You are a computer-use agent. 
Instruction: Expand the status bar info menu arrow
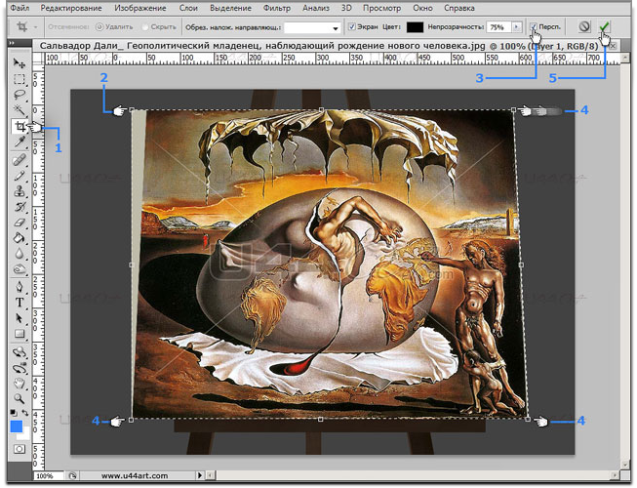(199, 475)
